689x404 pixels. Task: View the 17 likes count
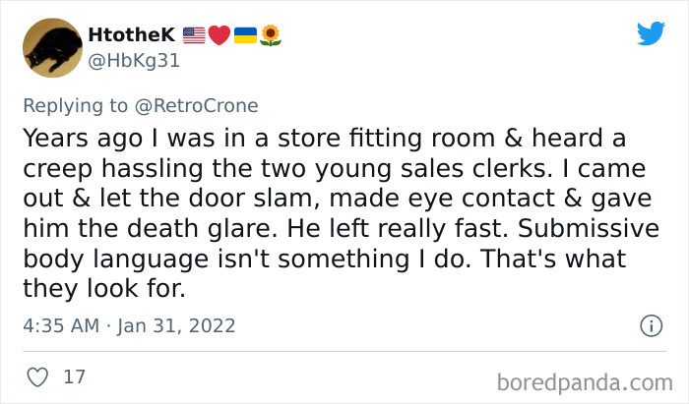coord(74,377)
